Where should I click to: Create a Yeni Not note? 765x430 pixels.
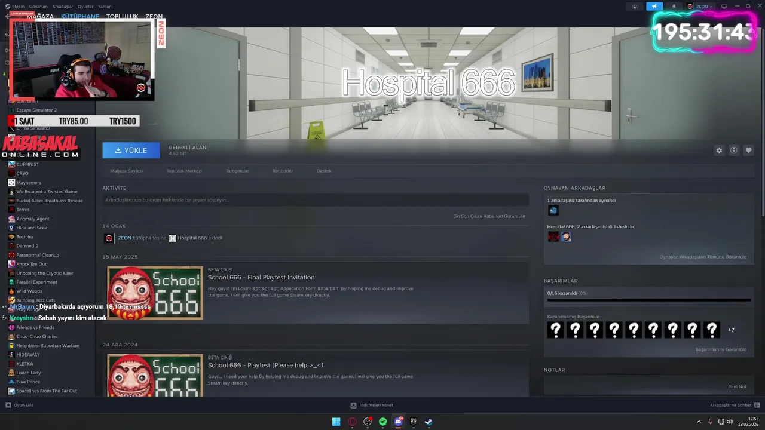[738, 386]
